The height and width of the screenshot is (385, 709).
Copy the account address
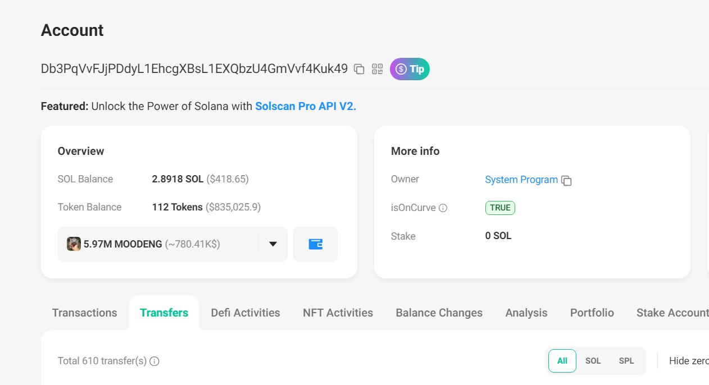pyautogui.click(x=359, y=69)
